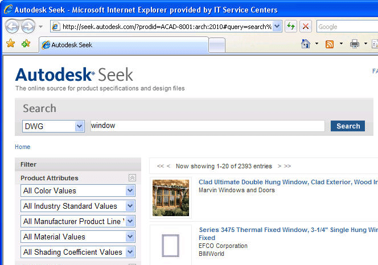Click the blue Search button

coord(348,126)
